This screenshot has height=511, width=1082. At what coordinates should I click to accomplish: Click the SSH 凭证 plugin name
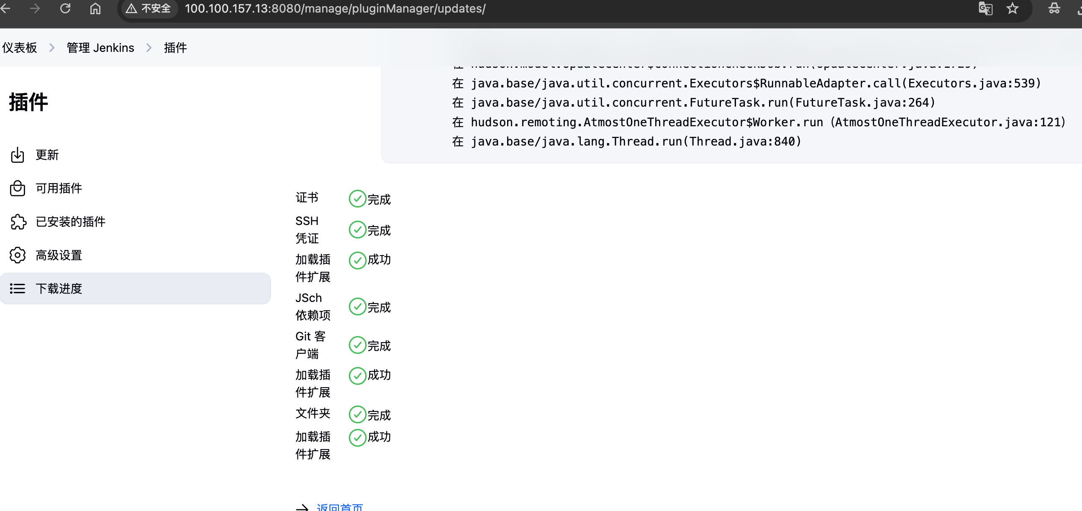point(307,230)
